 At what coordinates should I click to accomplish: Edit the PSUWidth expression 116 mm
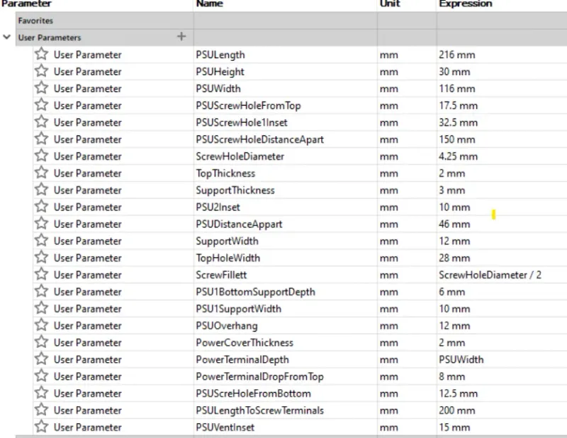coord(456,89)
